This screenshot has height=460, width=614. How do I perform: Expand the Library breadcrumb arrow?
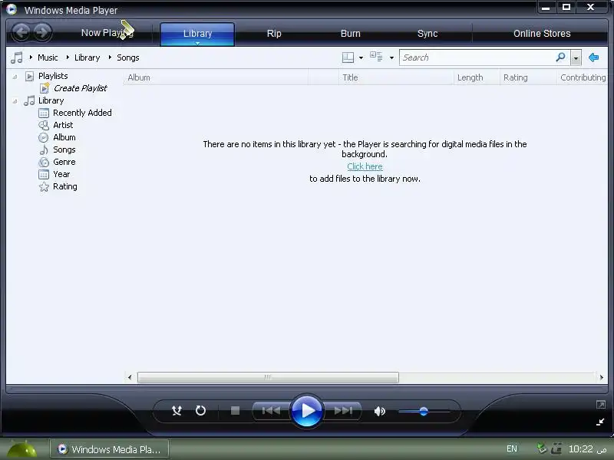point(68,58)
